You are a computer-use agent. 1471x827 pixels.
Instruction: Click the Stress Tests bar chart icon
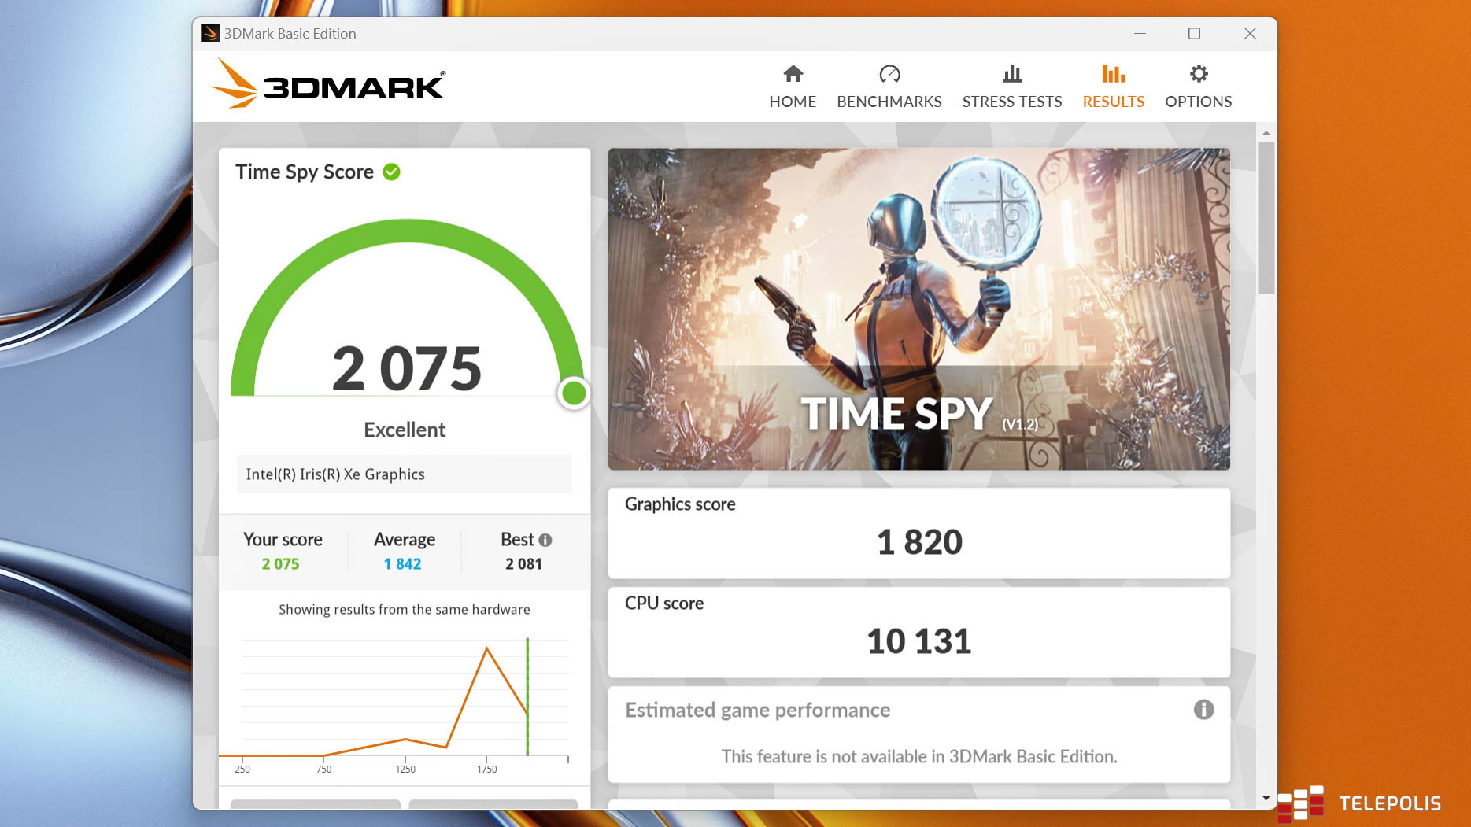(1012, 74)
